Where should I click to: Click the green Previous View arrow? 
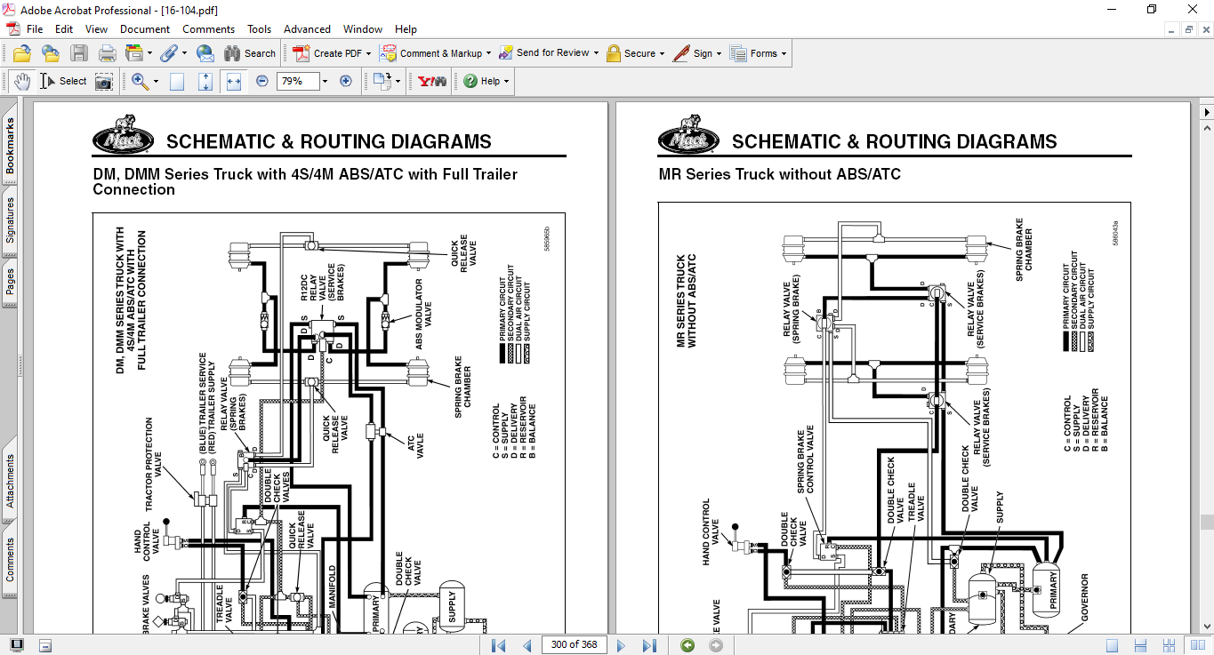click(687, 645)
